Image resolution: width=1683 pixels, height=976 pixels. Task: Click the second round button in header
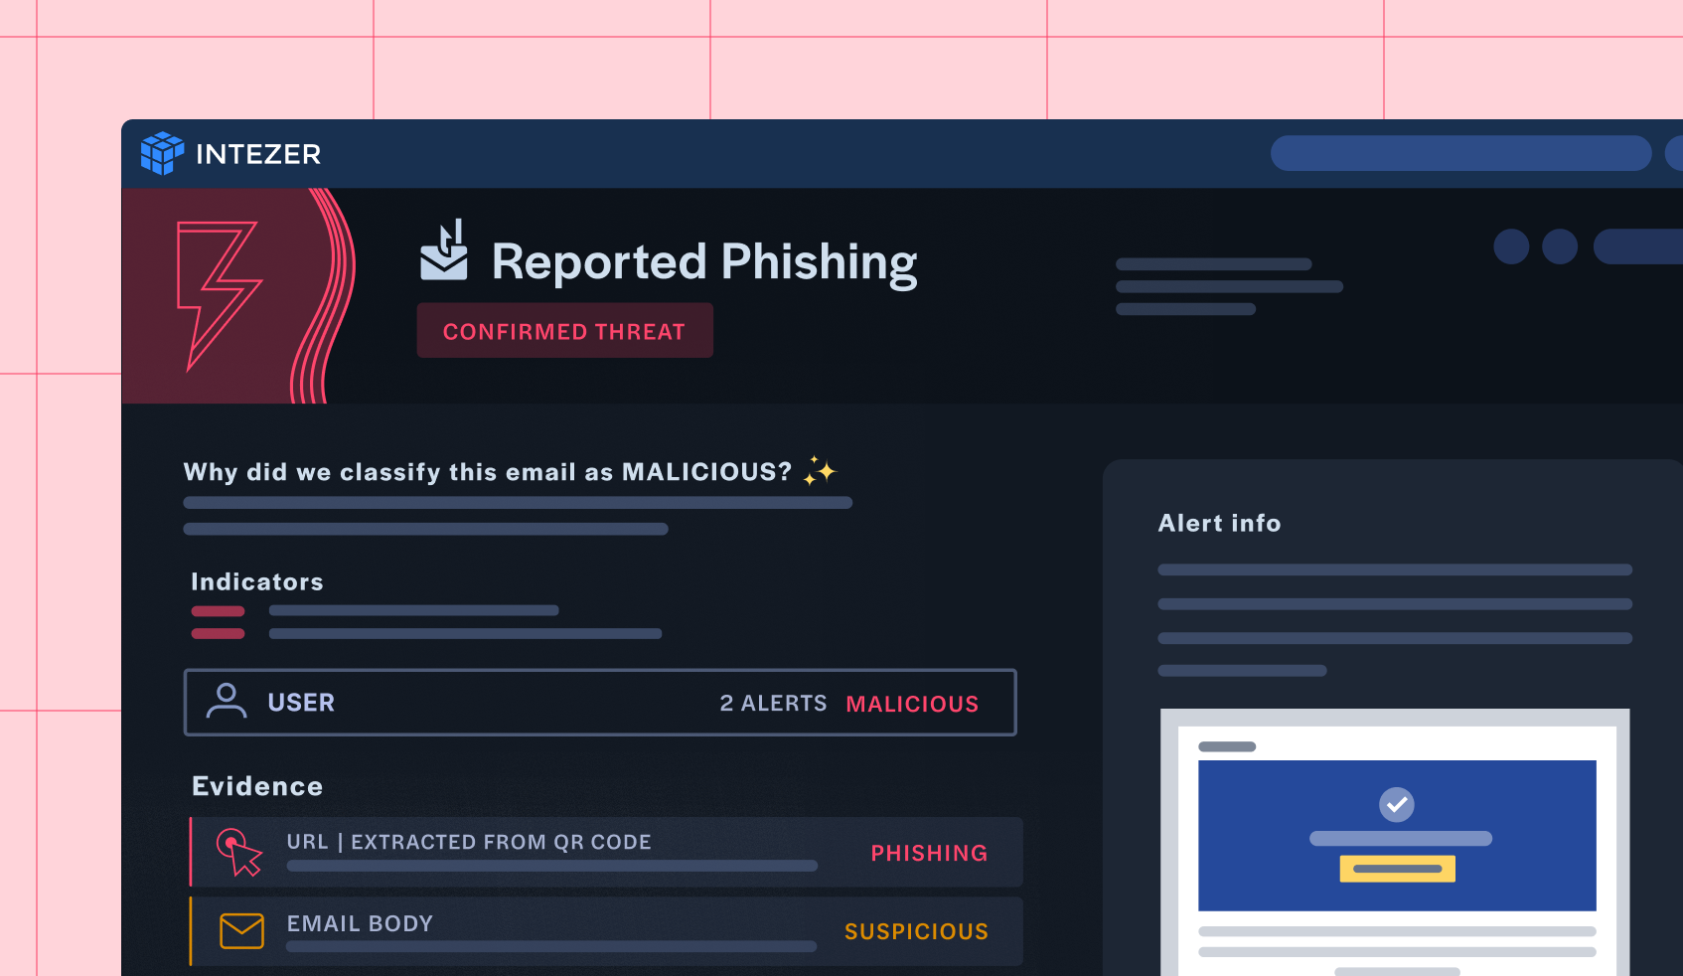(1559, 246)
